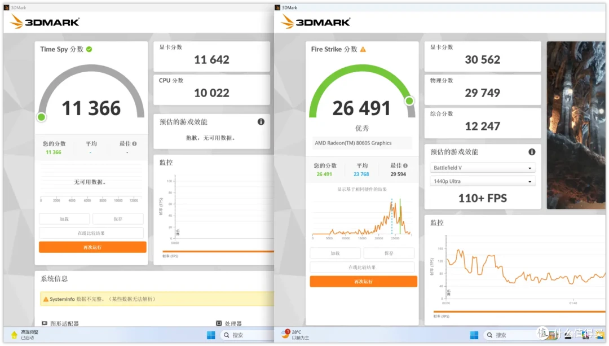Click the overall Time Spy score 11 366
609x346 pixels.
[91, 108]
